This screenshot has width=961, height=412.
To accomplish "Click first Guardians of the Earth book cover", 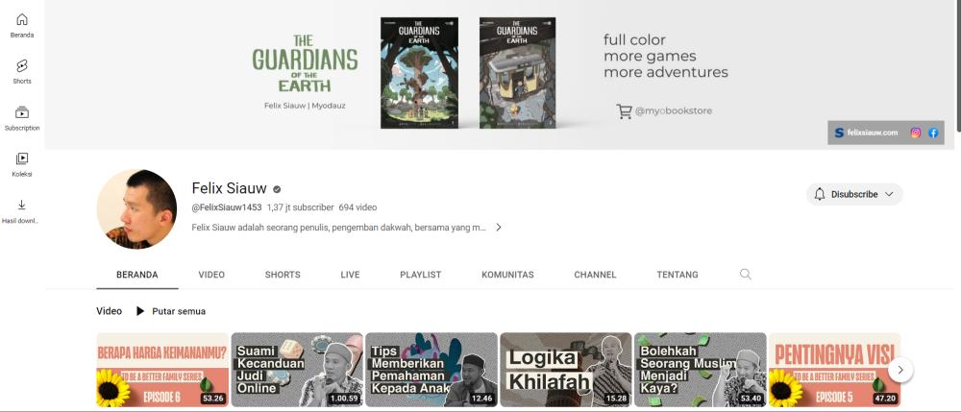I will [x=419, y=73].
